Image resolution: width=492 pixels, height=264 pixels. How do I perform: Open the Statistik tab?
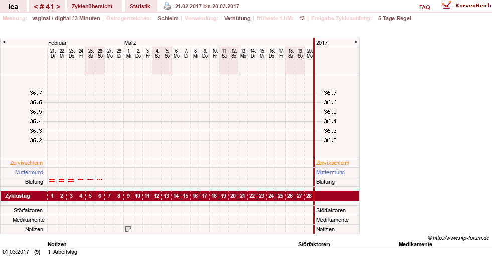click(x=140, y=7)
